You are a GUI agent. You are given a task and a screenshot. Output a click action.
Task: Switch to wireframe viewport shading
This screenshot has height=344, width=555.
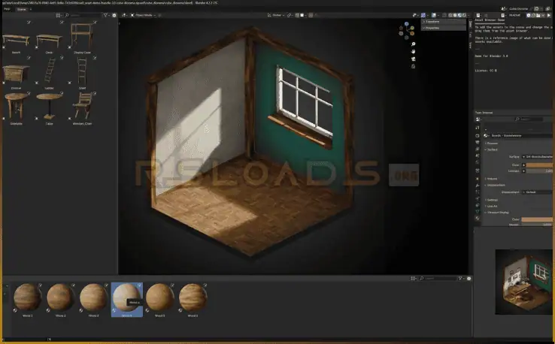[x=450, y=15]
